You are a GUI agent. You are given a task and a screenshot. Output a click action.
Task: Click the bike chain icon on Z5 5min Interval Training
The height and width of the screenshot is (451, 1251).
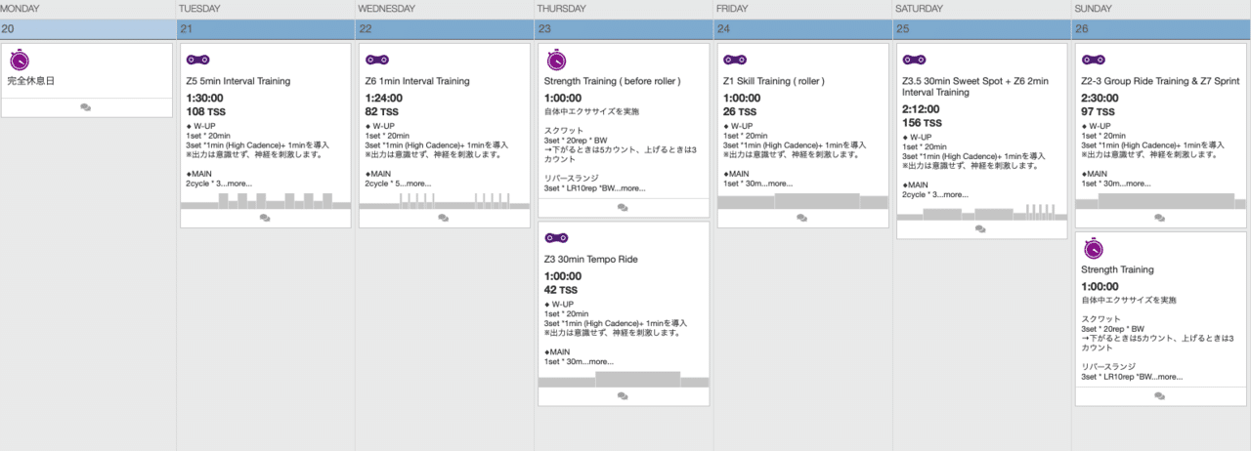tap(197, 60)
